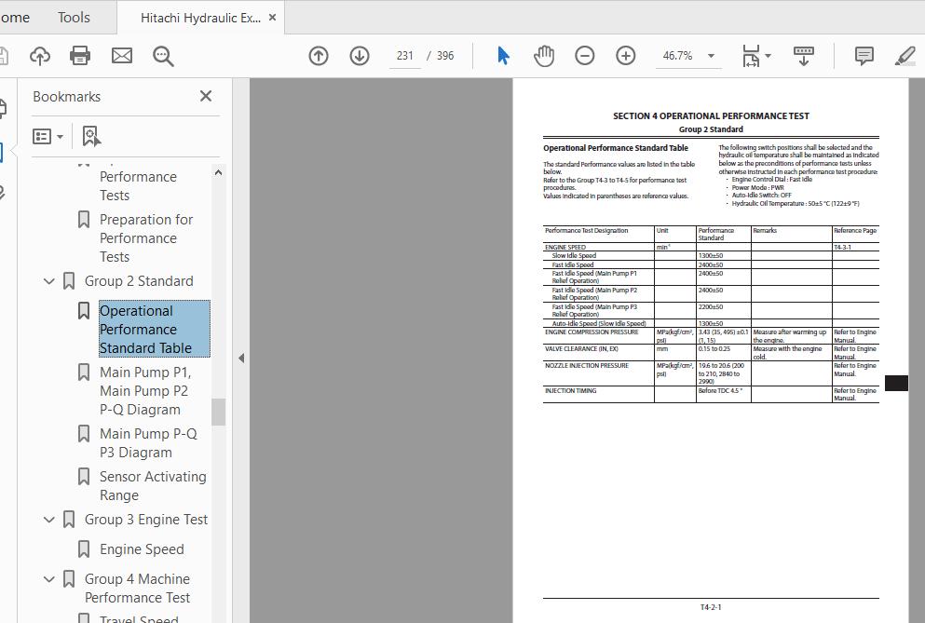Click the upload to cloud icon

tap(39, 56)
